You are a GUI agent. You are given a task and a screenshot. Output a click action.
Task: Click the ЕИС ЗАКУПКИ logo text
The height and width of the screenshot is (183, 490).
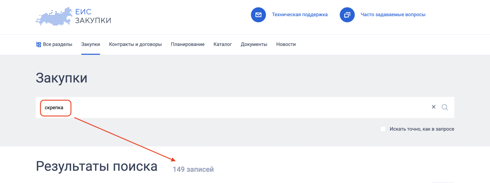point(93,16)
